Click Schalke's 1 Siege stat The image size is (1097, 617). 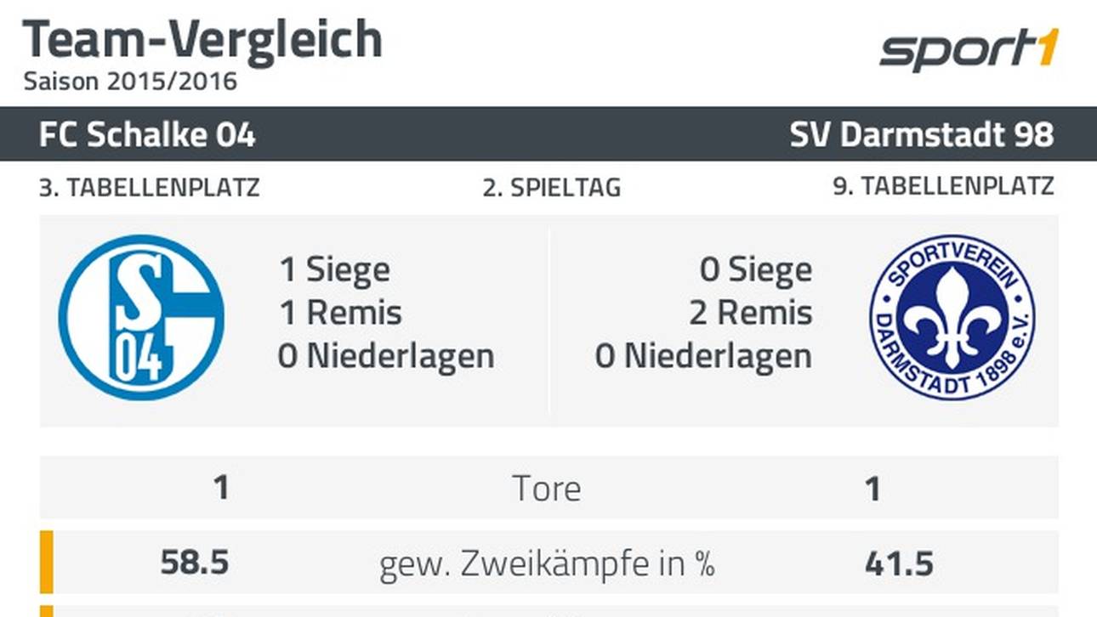[x=335, y=269]
